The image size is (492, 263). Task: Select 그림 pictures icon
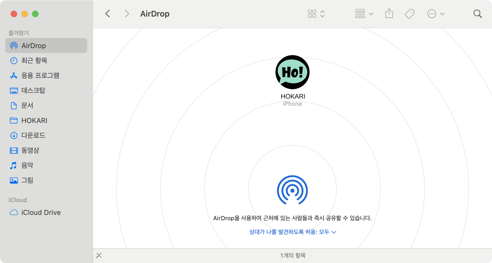[14, 180]
